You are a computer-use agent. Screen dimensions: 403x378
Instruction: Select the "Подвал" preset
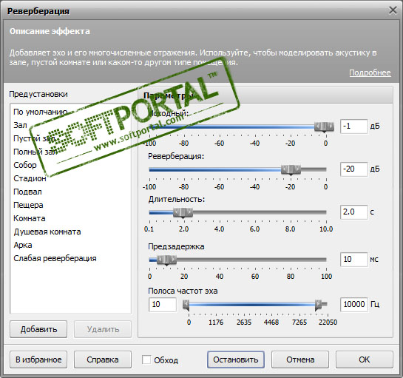[x=27, y=192]
